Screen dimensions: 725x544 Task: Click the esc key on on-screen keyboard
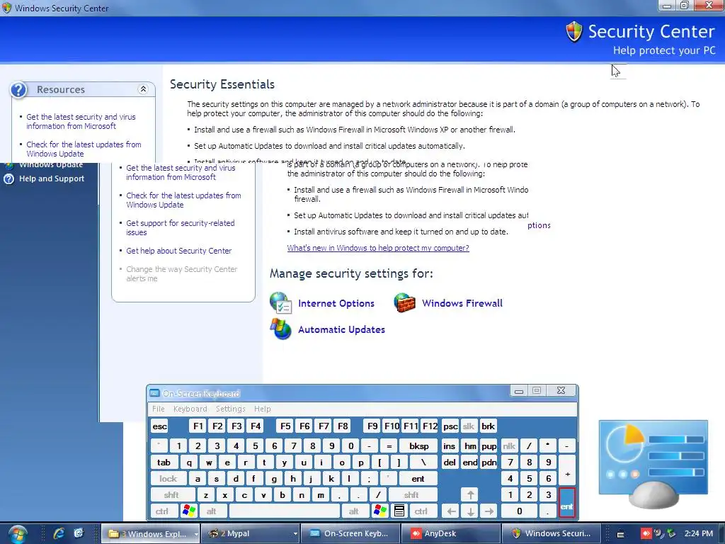159,426
